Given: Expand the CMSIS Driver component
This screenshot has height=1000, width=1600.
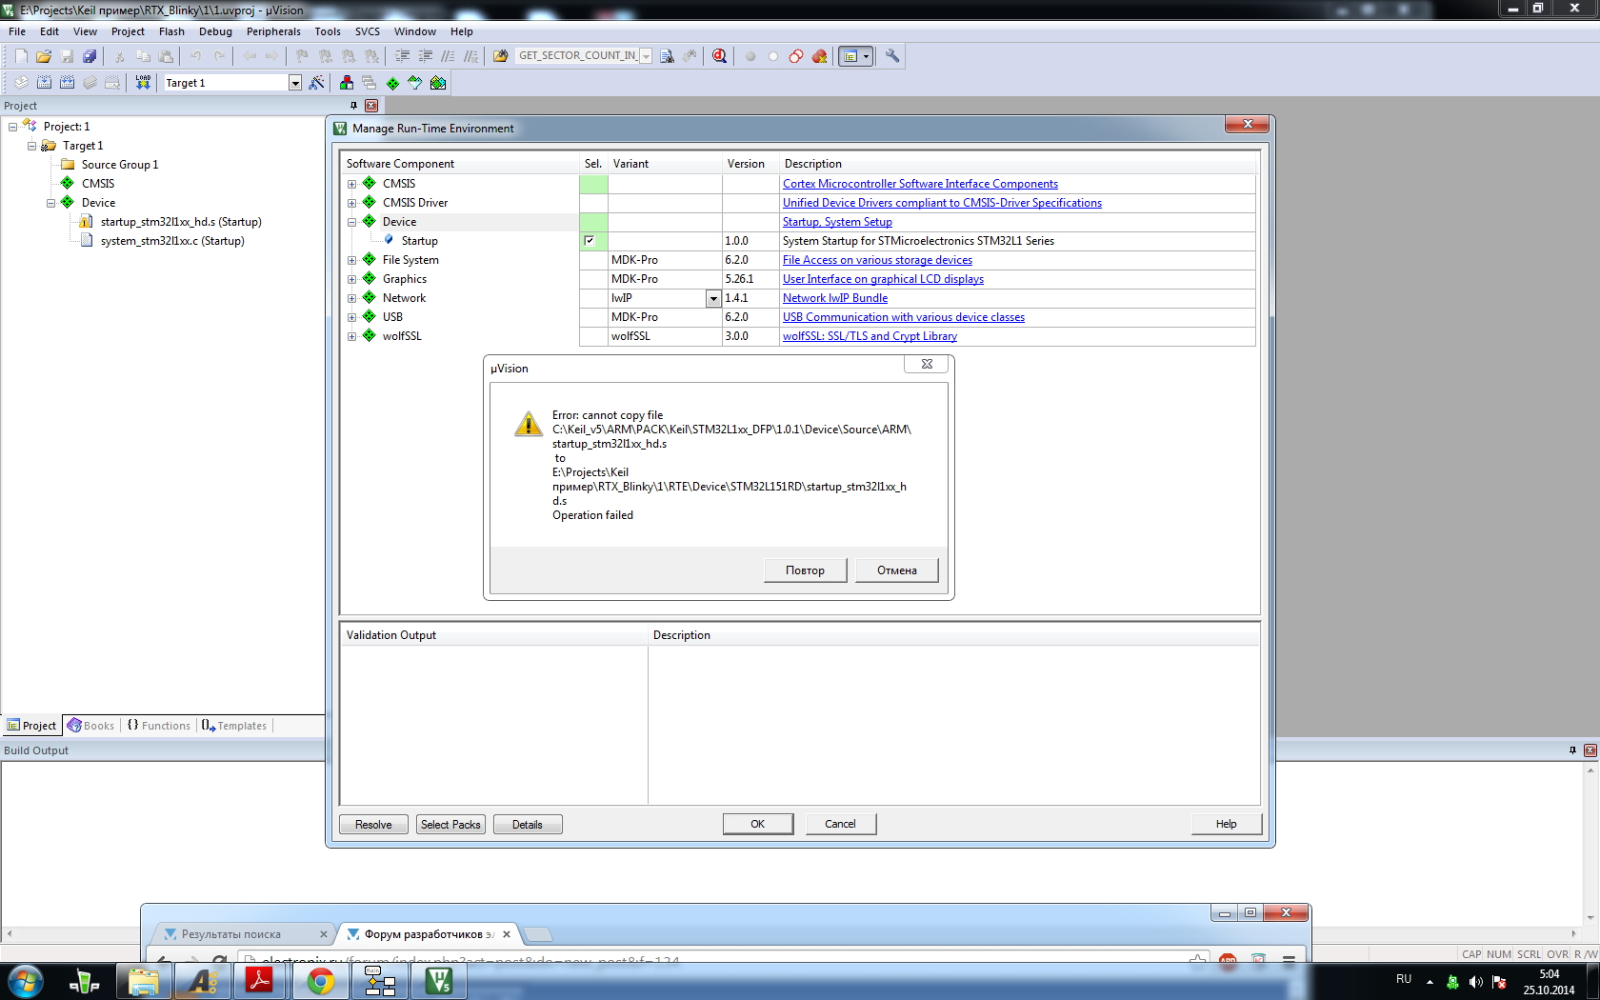Looking at the screenshot, I should pyautogui.click(x=351, y=203).
